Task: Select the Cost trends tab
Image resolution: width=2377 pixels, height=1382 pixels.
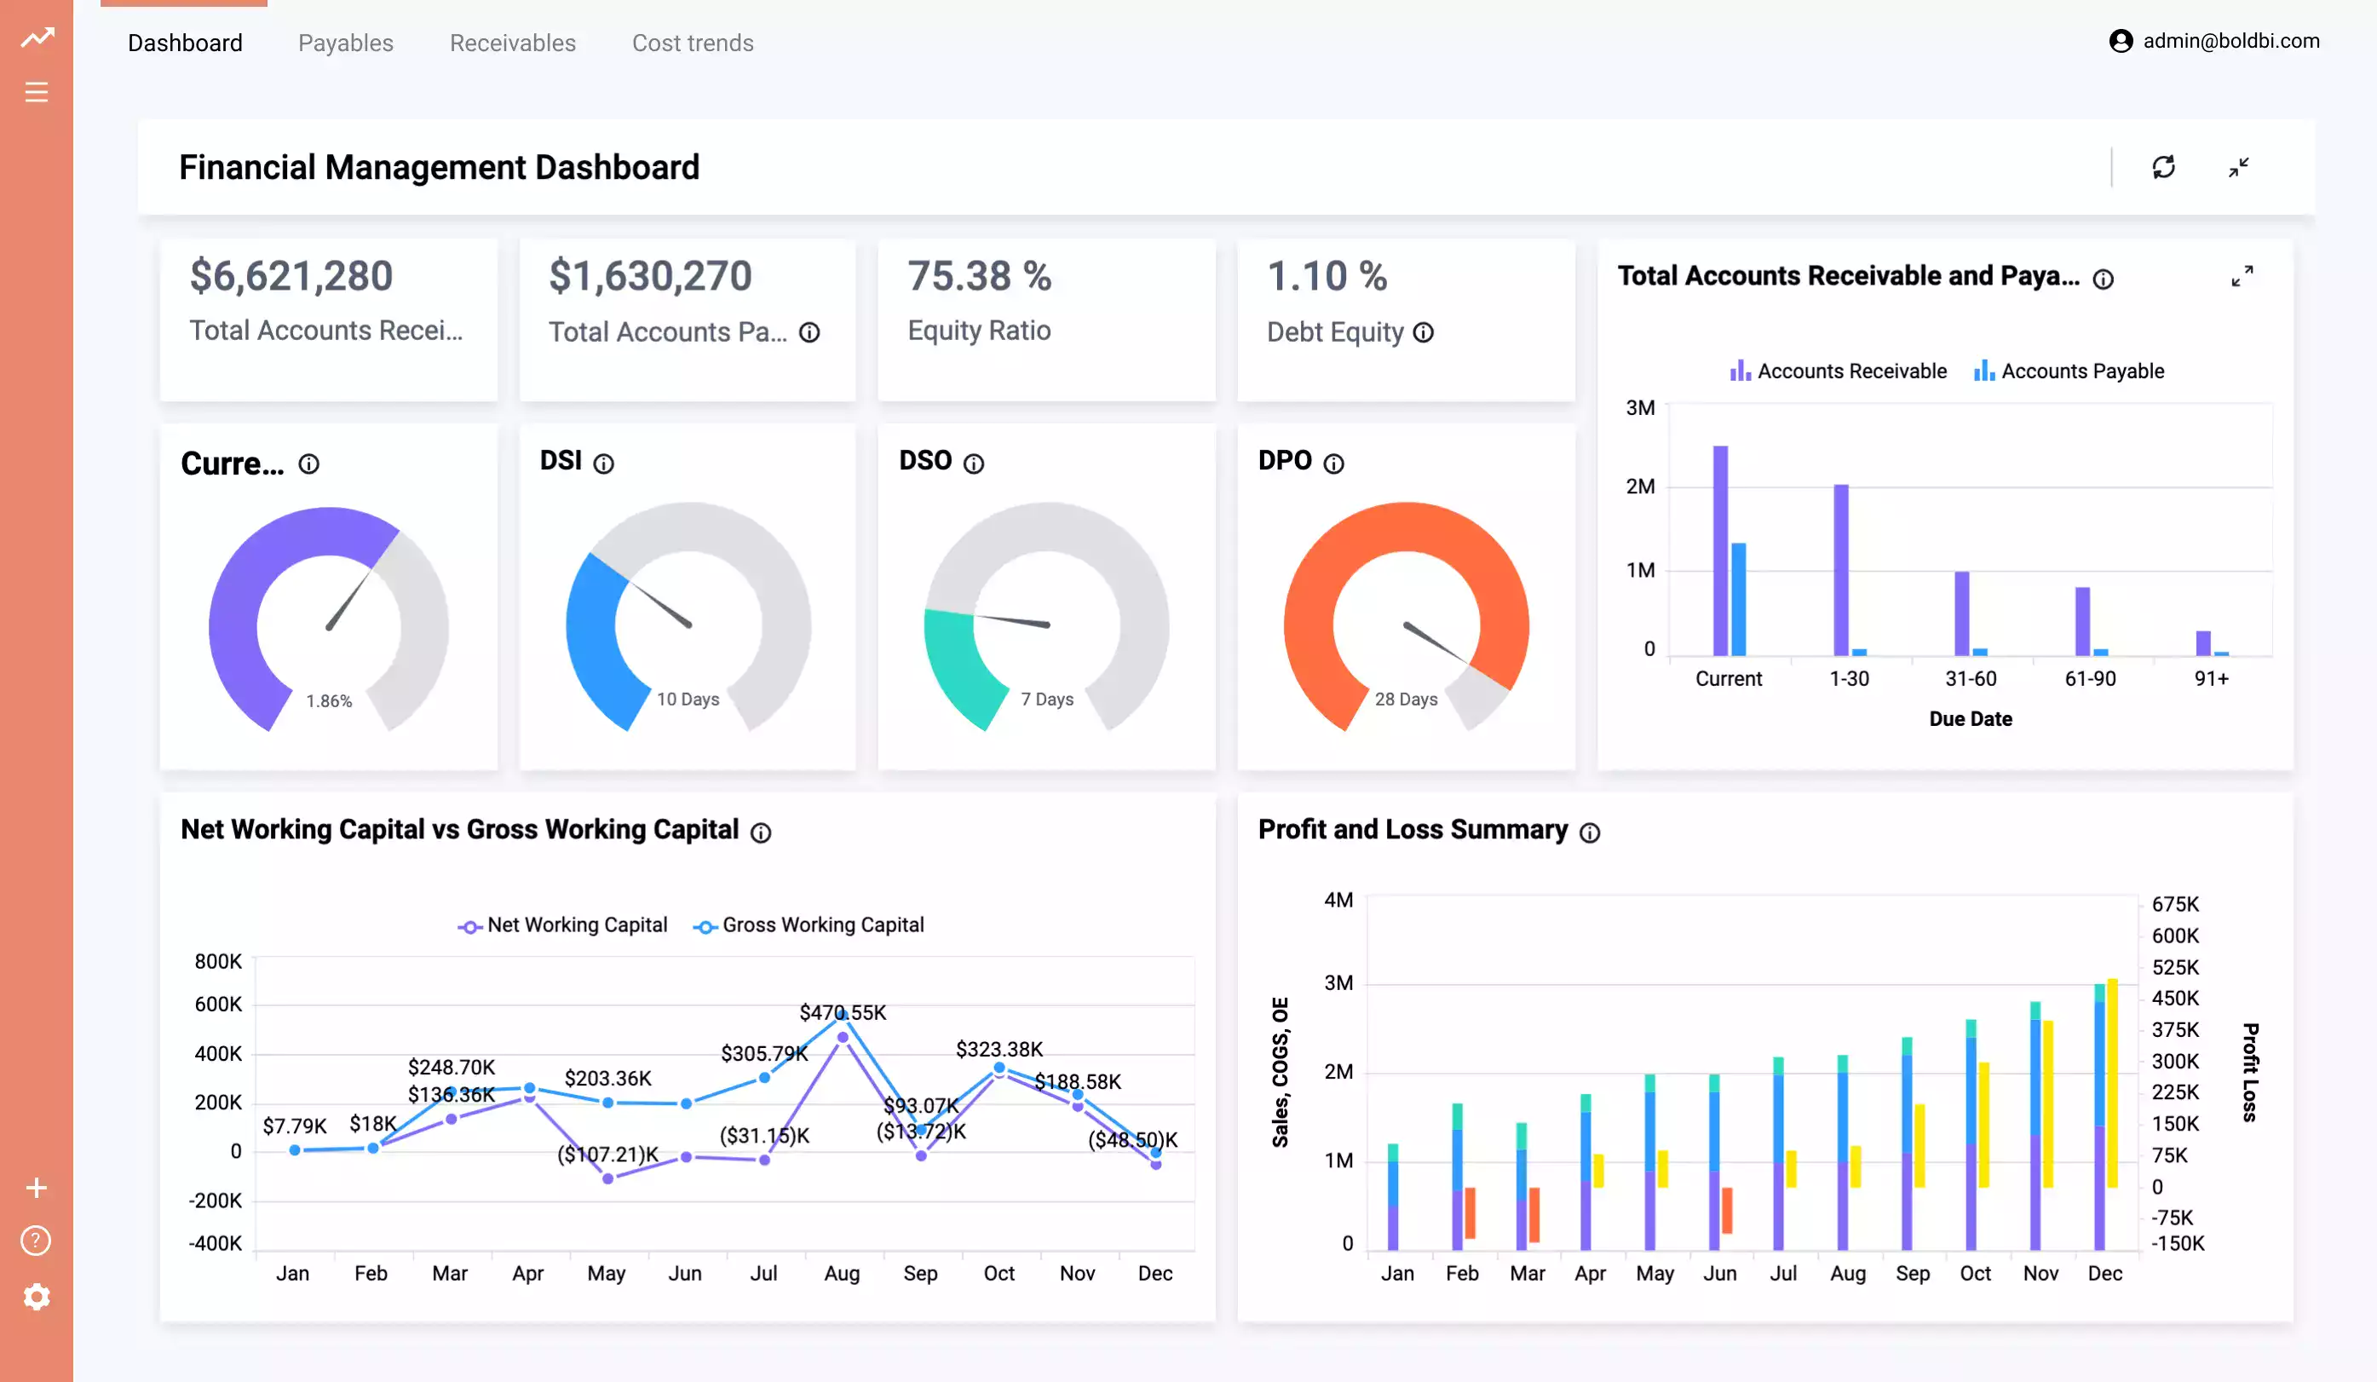Action: point(693,41)
